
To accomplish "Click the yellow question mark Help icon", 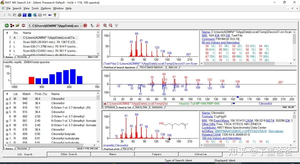I will coord(55,15).
